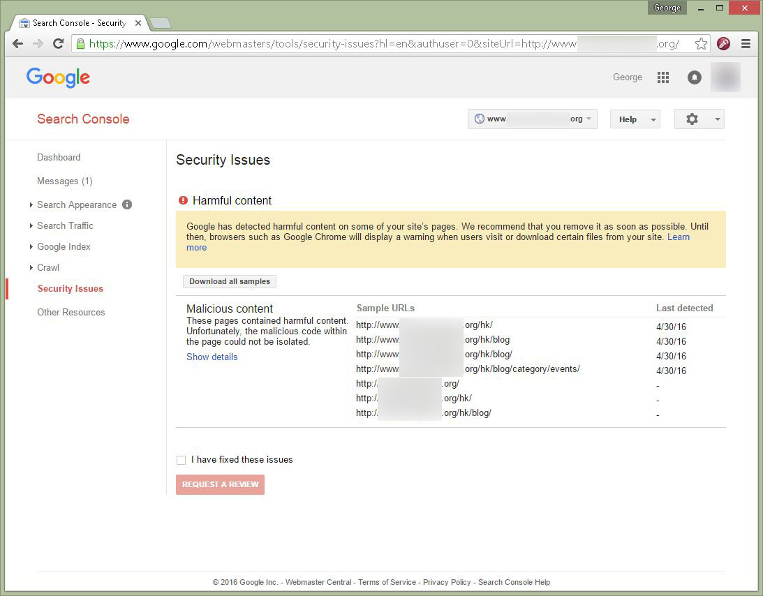Open a new browser tab
This screenshot has width=763, height=596.
[x=160, y=23]
